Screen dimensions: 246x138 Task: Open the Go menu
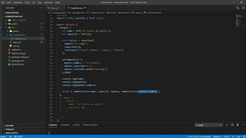(x=34, y=3)
